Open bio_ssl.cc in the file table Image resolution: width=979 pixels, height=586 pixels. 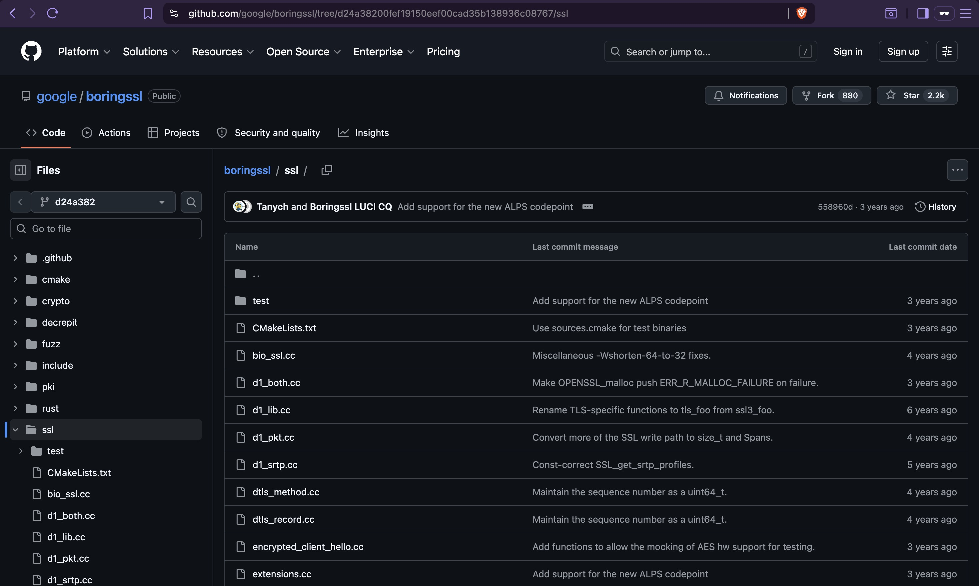[274, 355]
